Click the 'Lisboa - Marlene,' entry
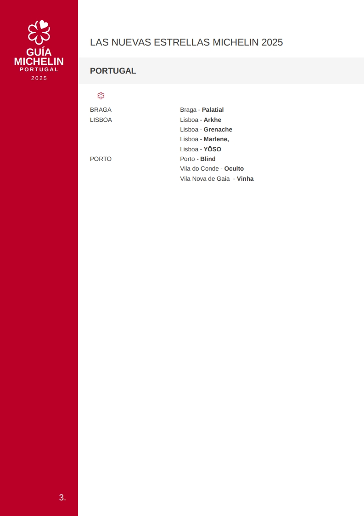 (204, 139)
